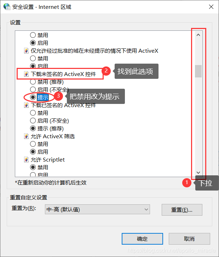Open the 重置为 中-高 (默认值) dropdown
Screen dimensions: 219x257
pyautogui.click(x=97, y=209)
